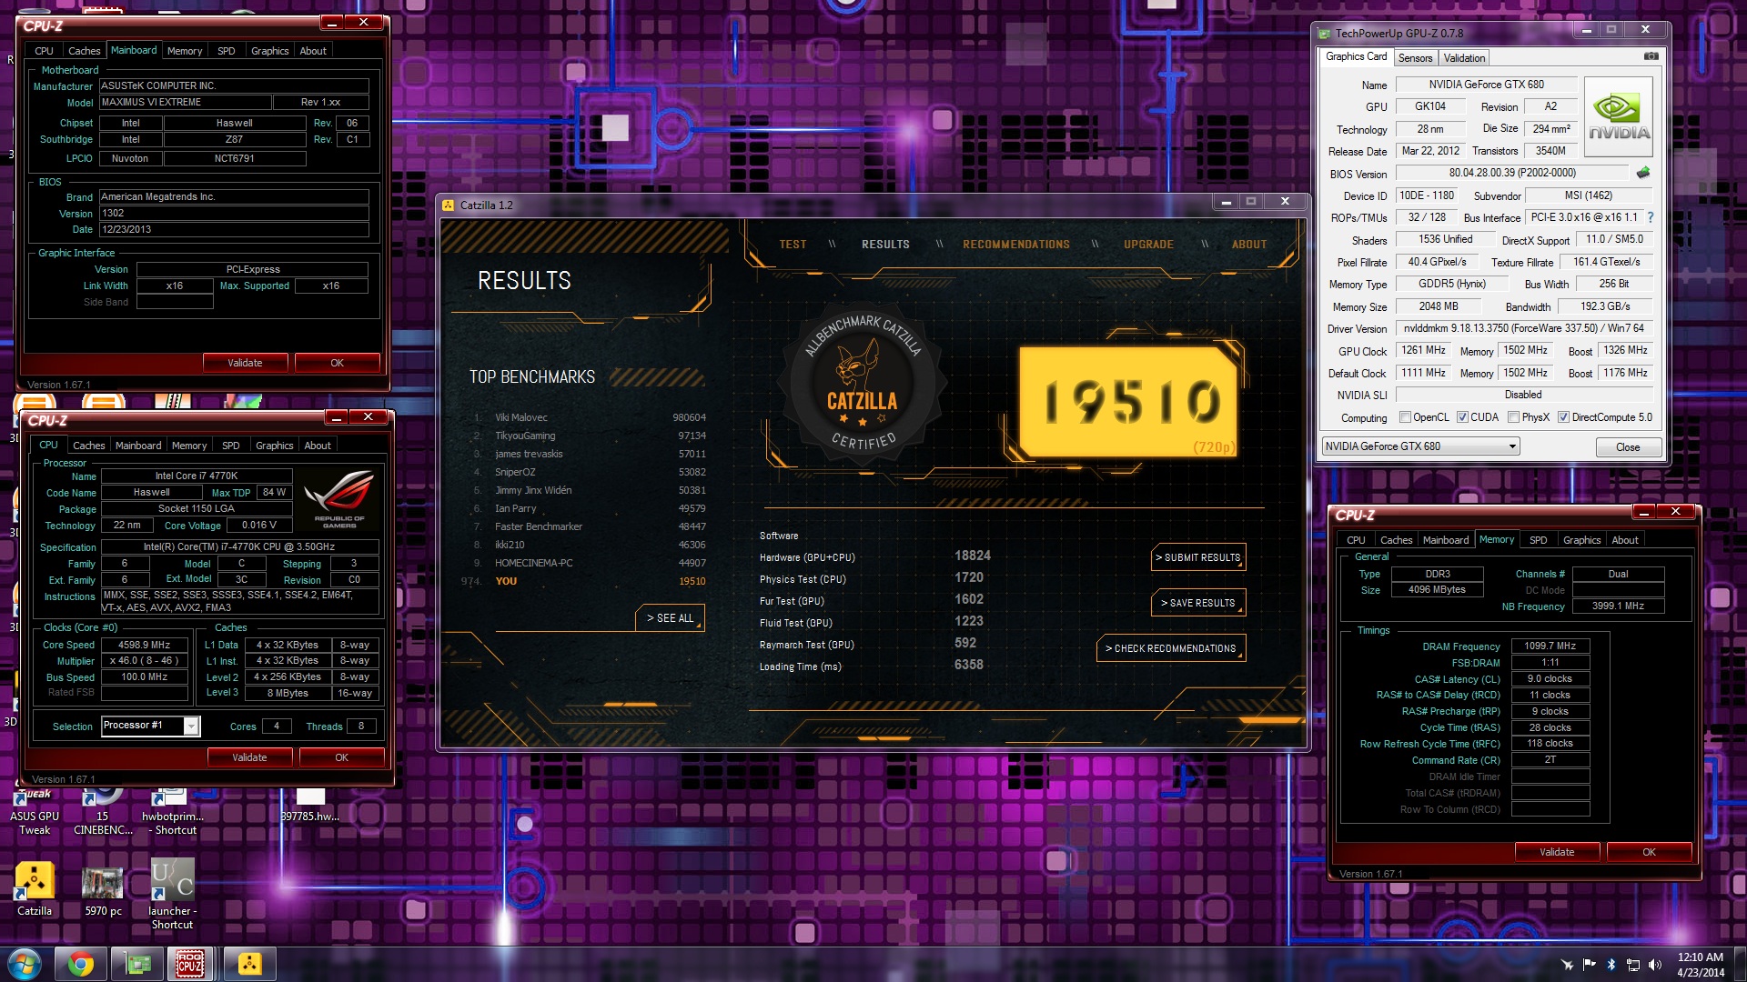Click the clock showing 12:10 AM
1747x982 pixels.
point(1700,957)
